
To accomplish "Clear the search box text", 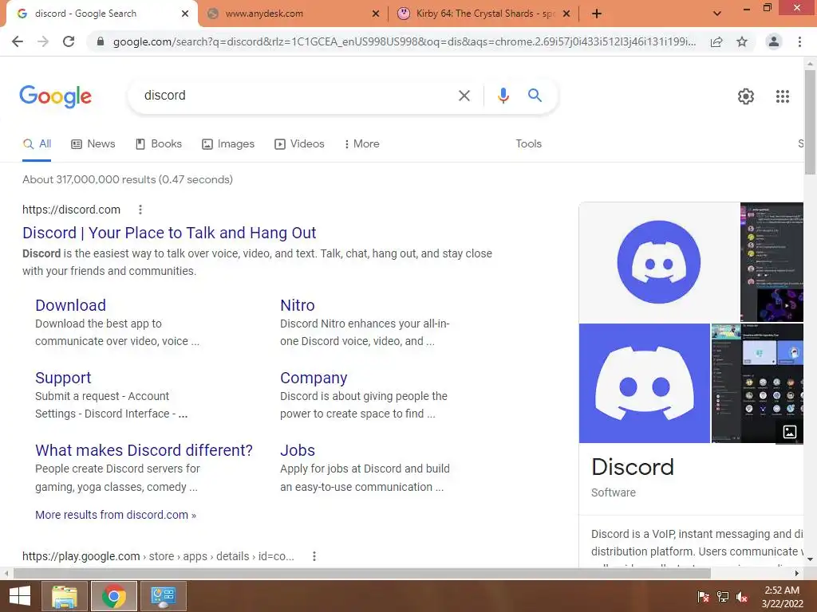I will pyautogui.click(x=464, y=96).
